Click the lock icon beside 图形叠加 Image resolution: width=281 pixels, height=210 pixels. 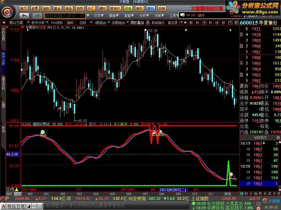click(x=148, y=22)
